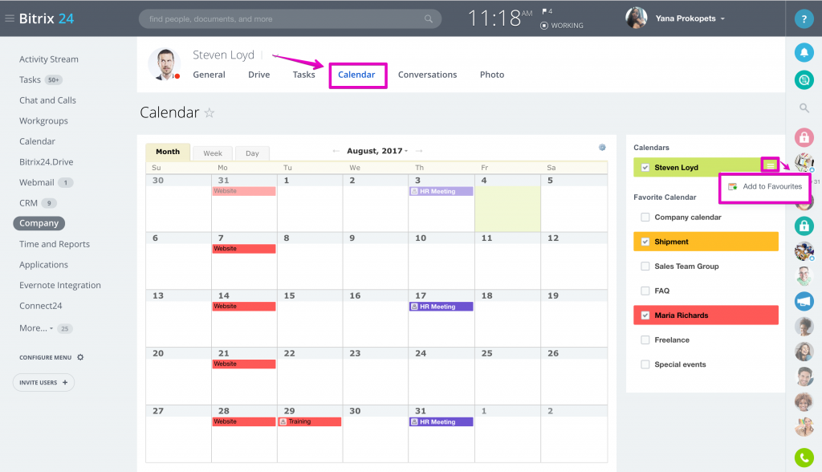Switch to the Day view tab
822x472 pixels.
click(252, 153)
